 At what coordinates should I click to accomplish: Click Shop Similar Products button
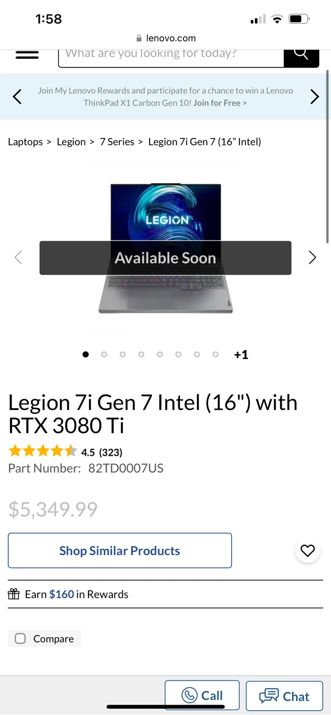click(x=120, y=551)
